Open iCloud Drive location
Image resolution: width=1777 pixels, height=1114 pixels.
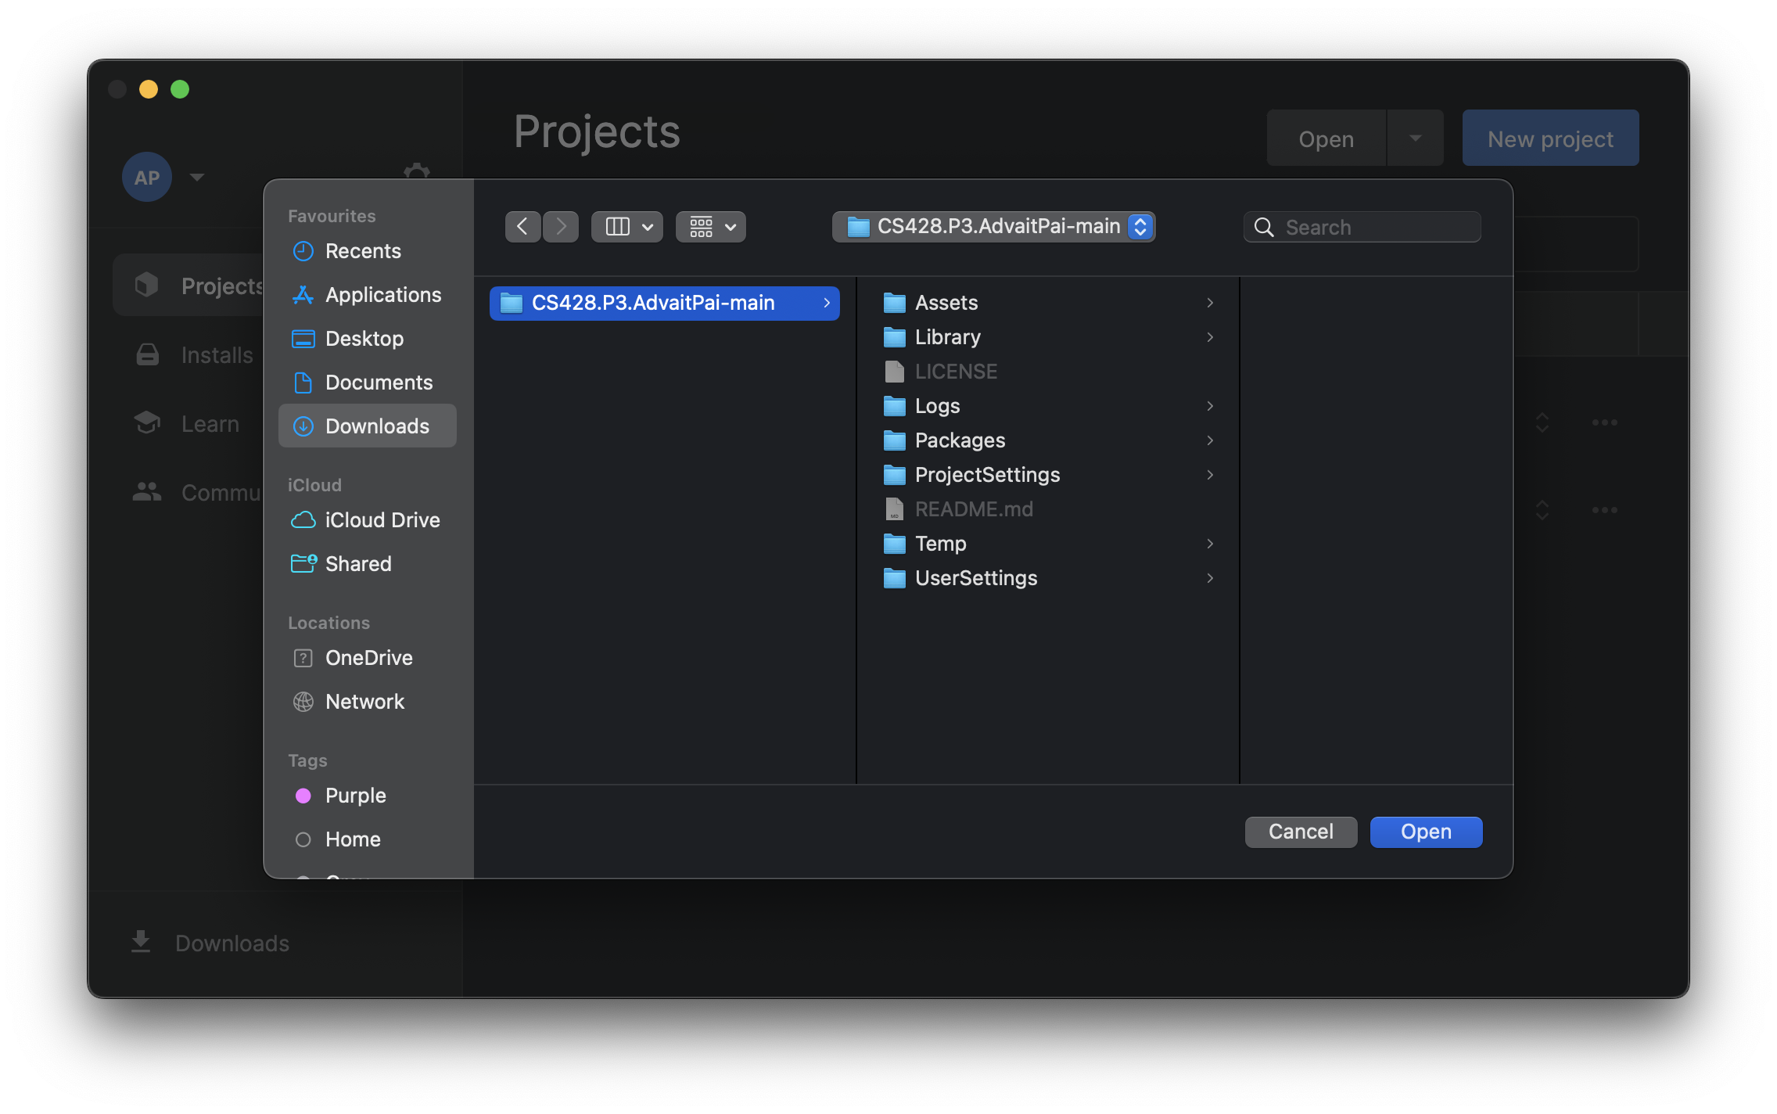pos(382,520)
